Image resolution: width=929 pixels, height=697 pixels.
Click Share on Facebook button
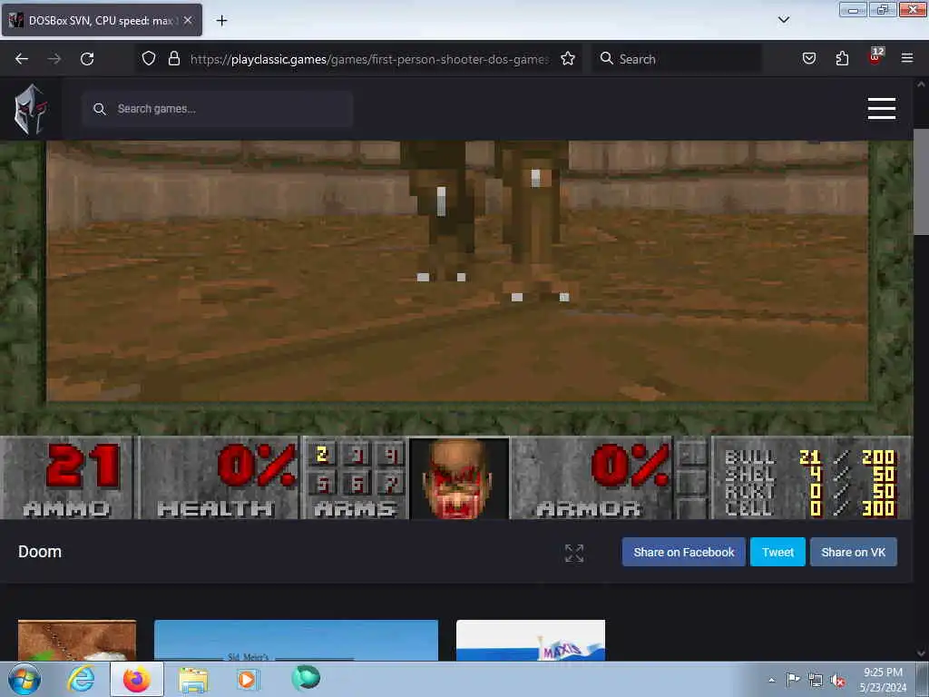tap(684, 552)
